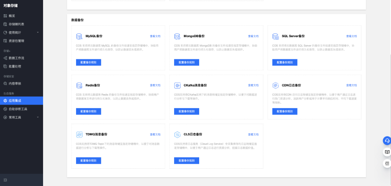
Task: Click the TDMQ消息备份 card title
Action: [x=96, y=134]
